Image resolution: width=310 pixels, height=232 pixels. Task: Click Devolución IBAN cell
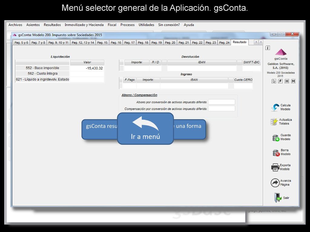[x=202, y=68]
